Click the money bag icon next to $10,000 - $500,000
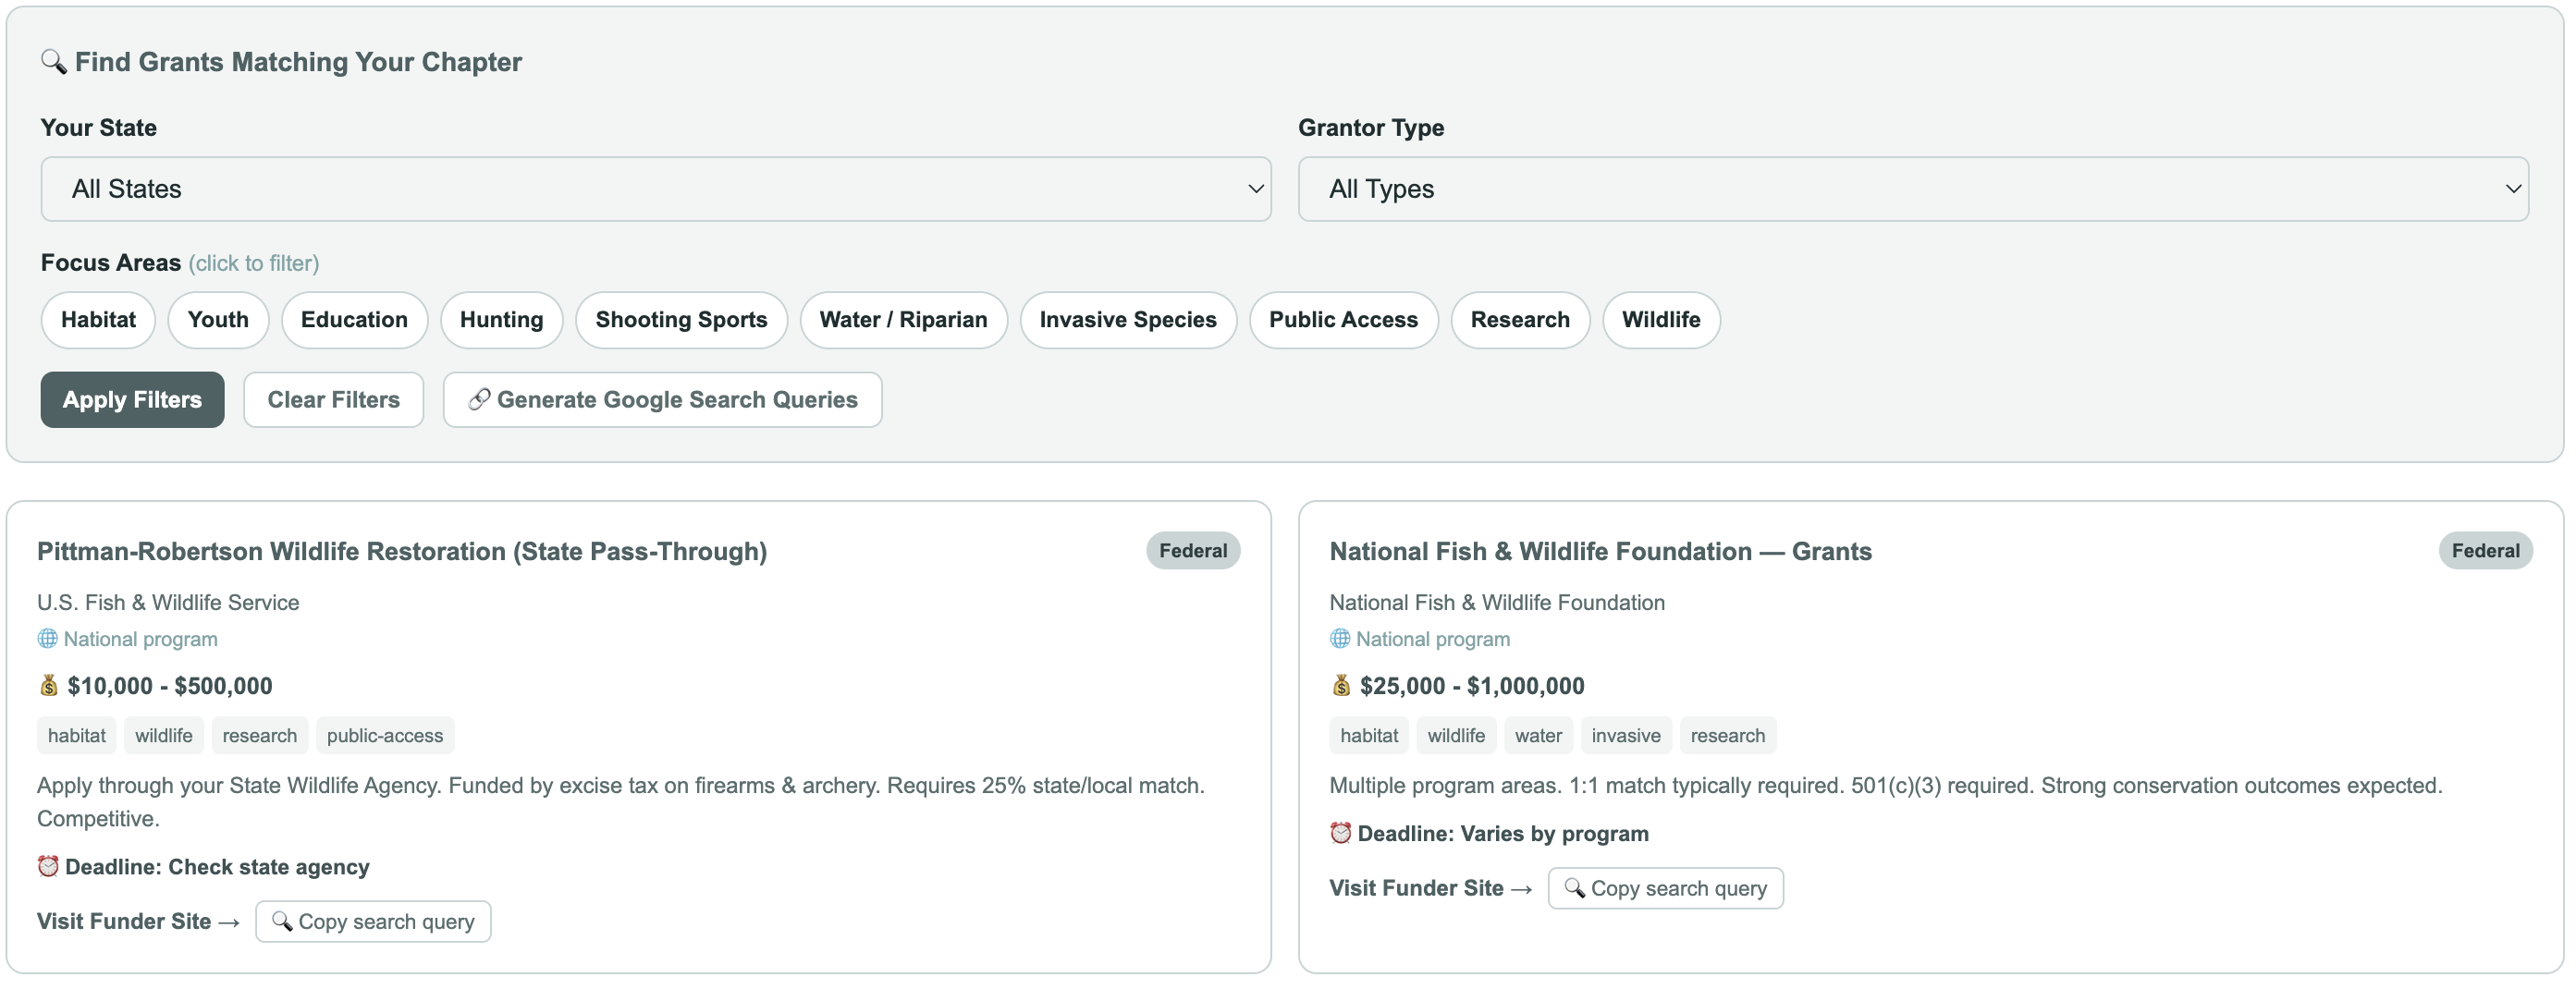 tap(48, 686)
